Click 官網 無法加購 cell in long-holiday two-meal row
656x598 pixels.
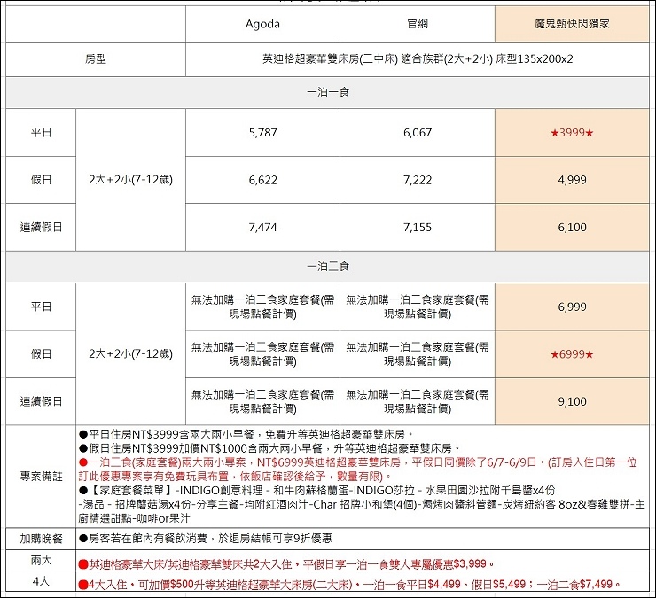[418, 401]
